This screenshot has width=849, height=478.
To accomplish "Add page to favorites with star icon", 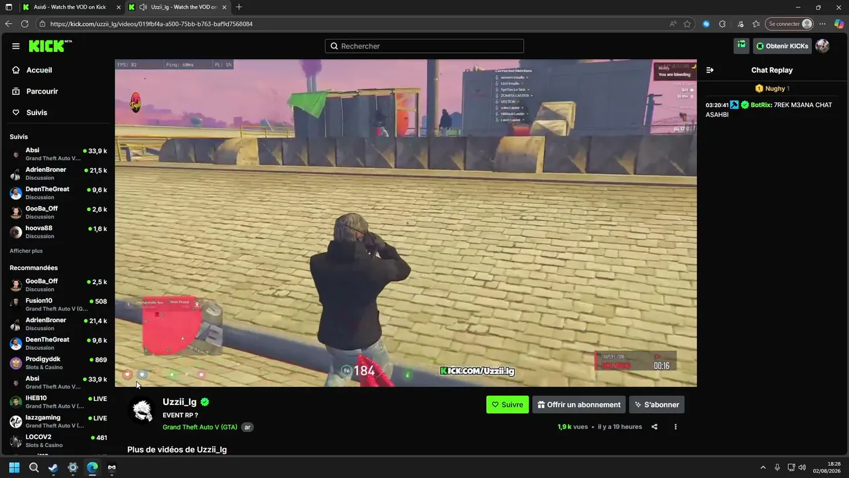I will coord(687,24).
